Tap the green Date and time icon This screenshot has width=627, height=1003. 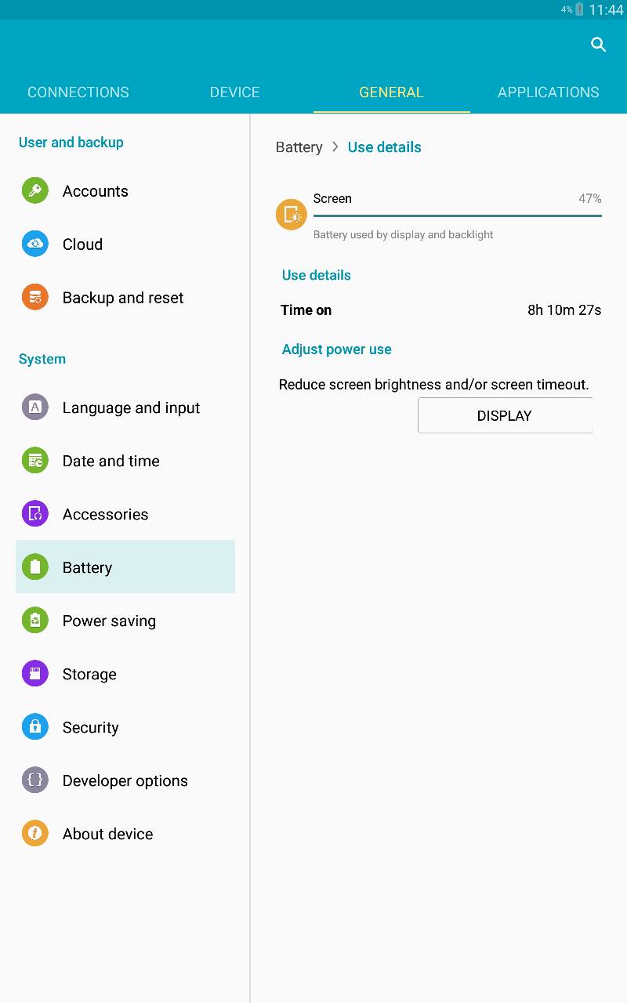[x=34, y=460]
